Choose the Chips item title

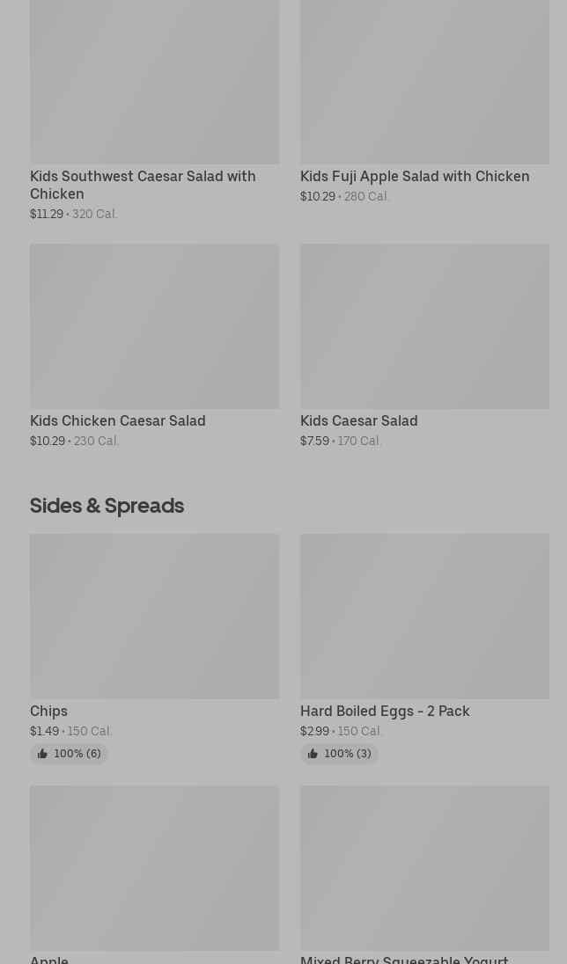click(x=48, y=711)
